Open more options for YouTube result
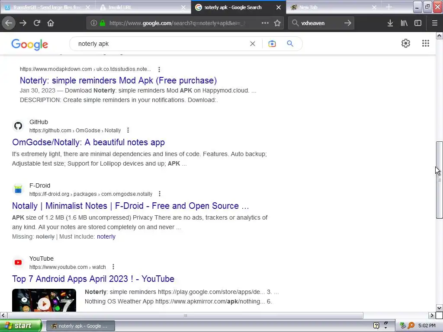The height and width of the screenshot is (332, 443). point(113,267)
